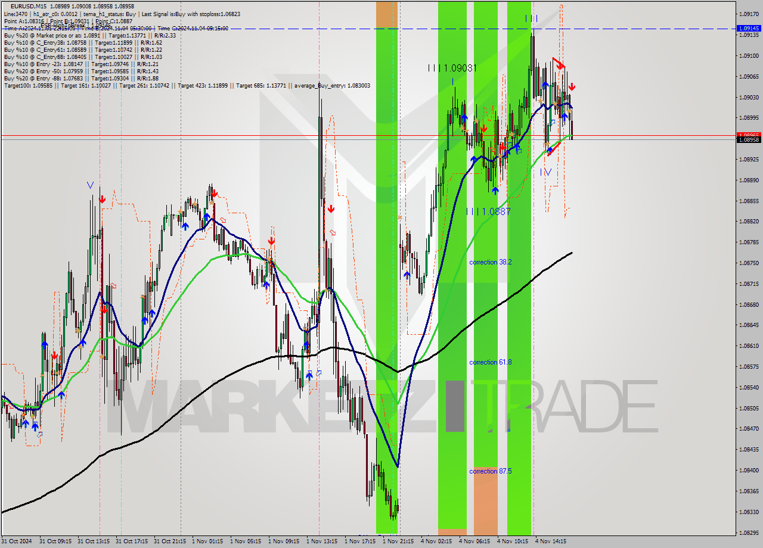Click the '31 Oct 2024' time axis label
This screenshot has height=548, width=763.
tap(17, 541)
